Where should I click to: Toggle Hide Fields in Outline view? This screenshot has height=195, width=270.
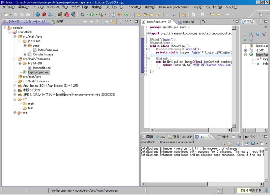[x=258, y=35]
